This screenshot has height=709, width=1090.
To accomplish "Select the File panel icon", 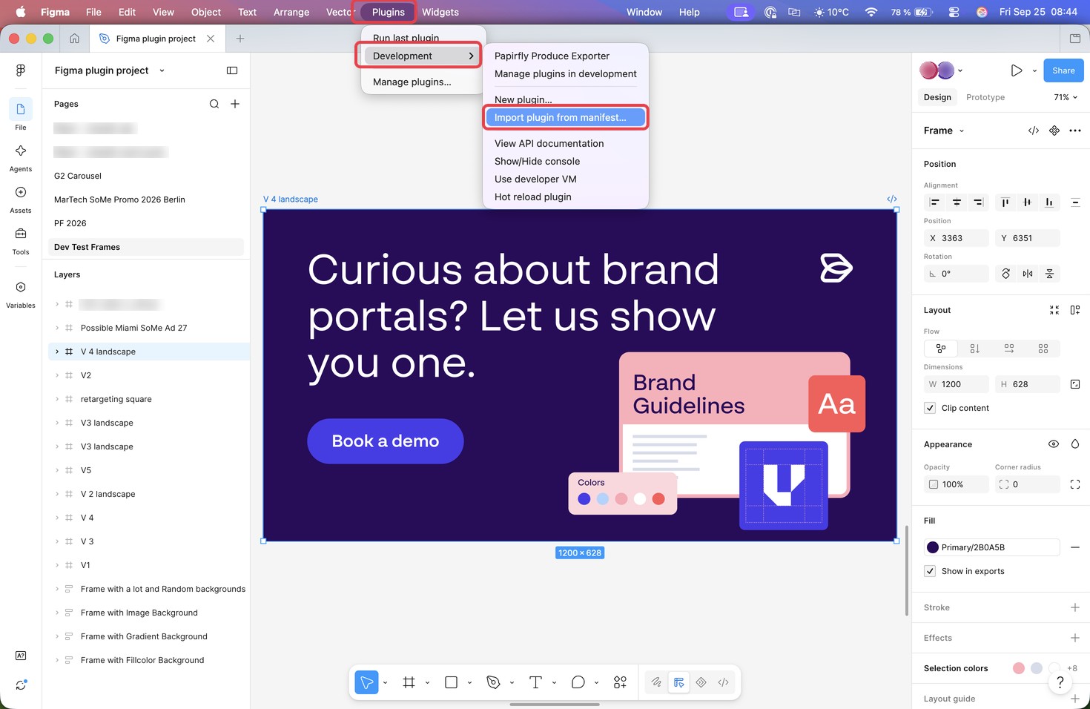I will (x=21, y=109).
